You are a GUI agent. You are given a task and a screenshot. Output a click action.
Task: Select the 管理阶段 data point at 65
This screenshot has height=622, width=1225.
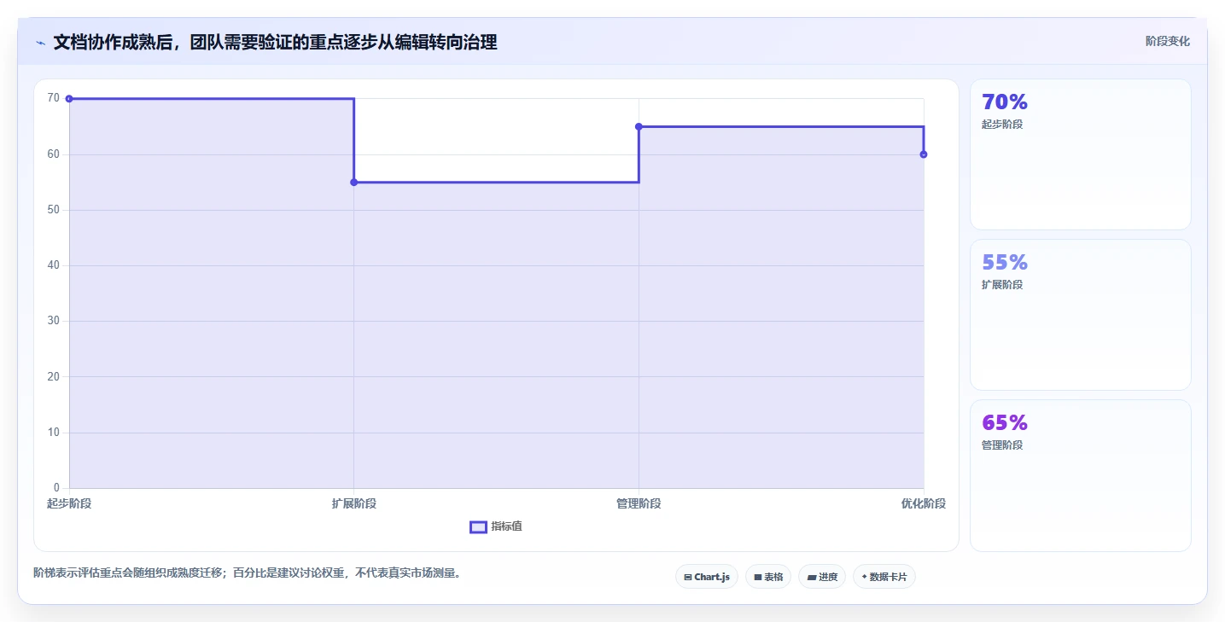click(639, 126)
